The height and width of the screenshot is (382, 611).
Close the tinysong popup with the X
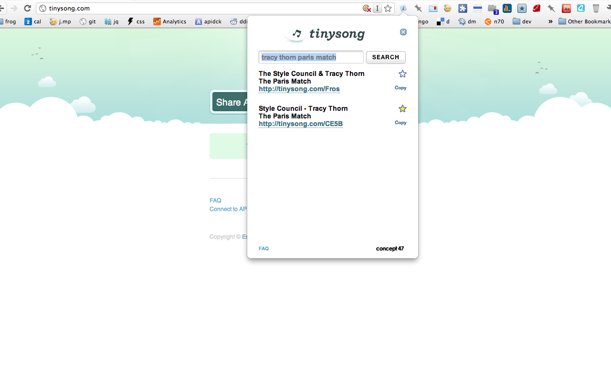click(x=403, y=32)
